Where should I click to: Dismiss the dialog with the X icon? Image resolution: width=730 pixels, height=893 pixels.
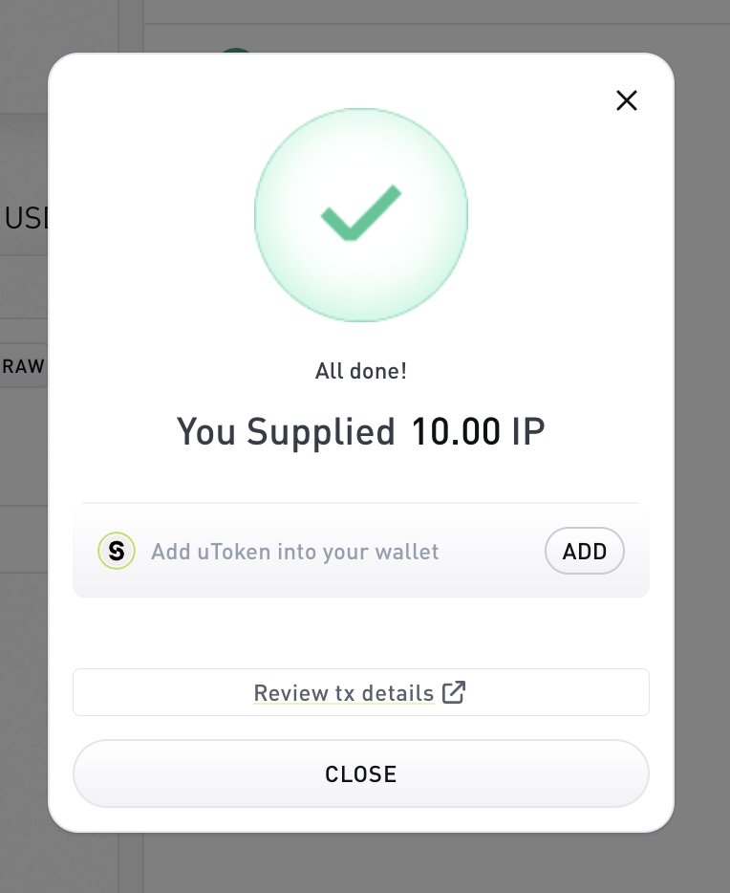click(x=627, y=100)
